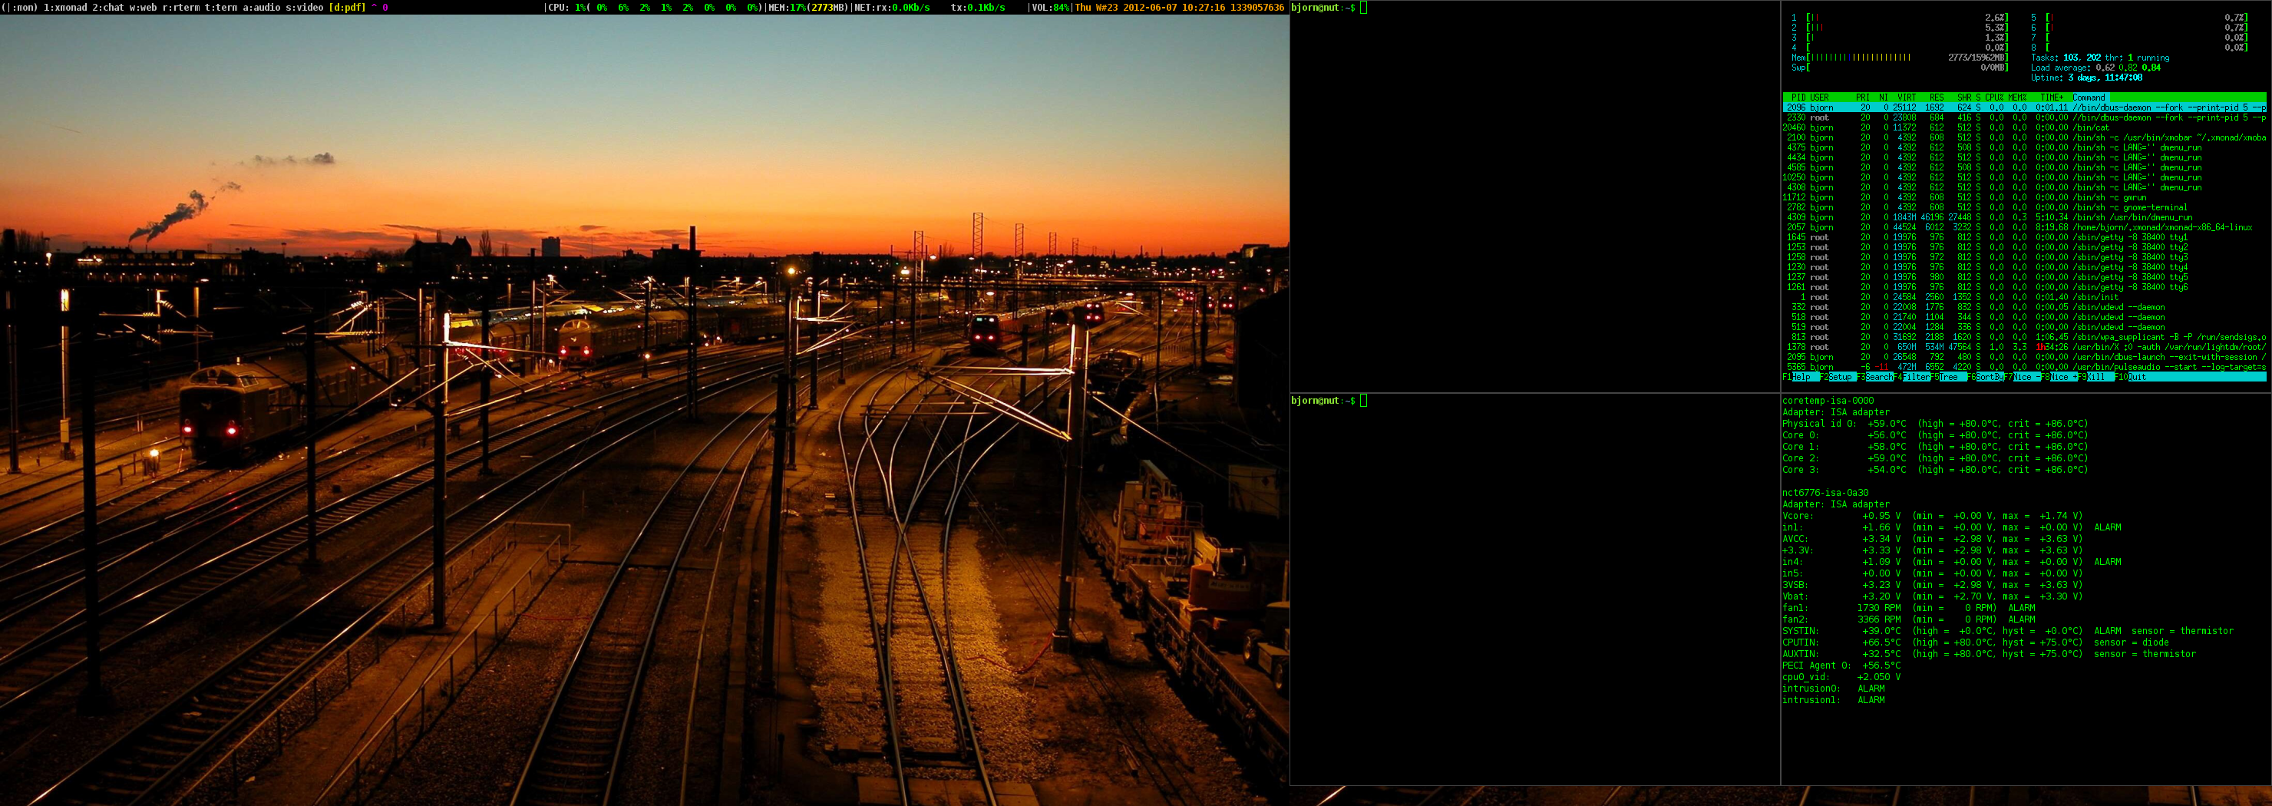Screen dimensions: 2272x806
Task: Switch to the 2:chat workspace
Action: pos(108,7)
